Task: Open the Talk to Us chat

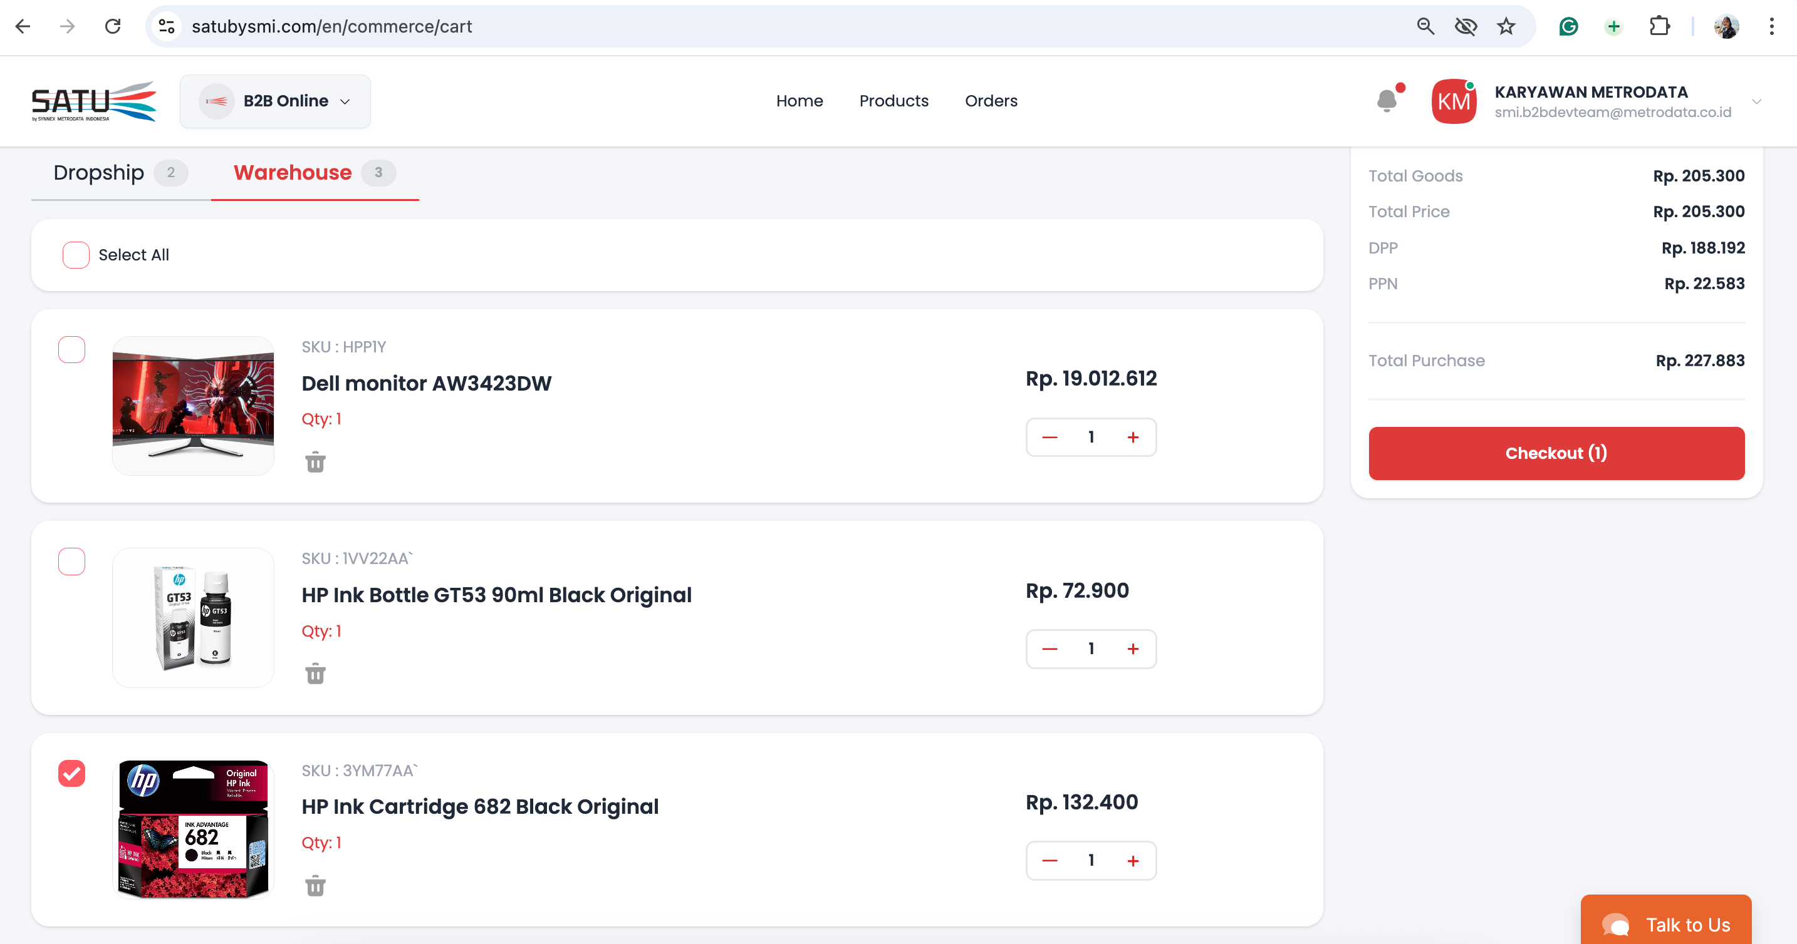Action: (x=1666, y=924)
